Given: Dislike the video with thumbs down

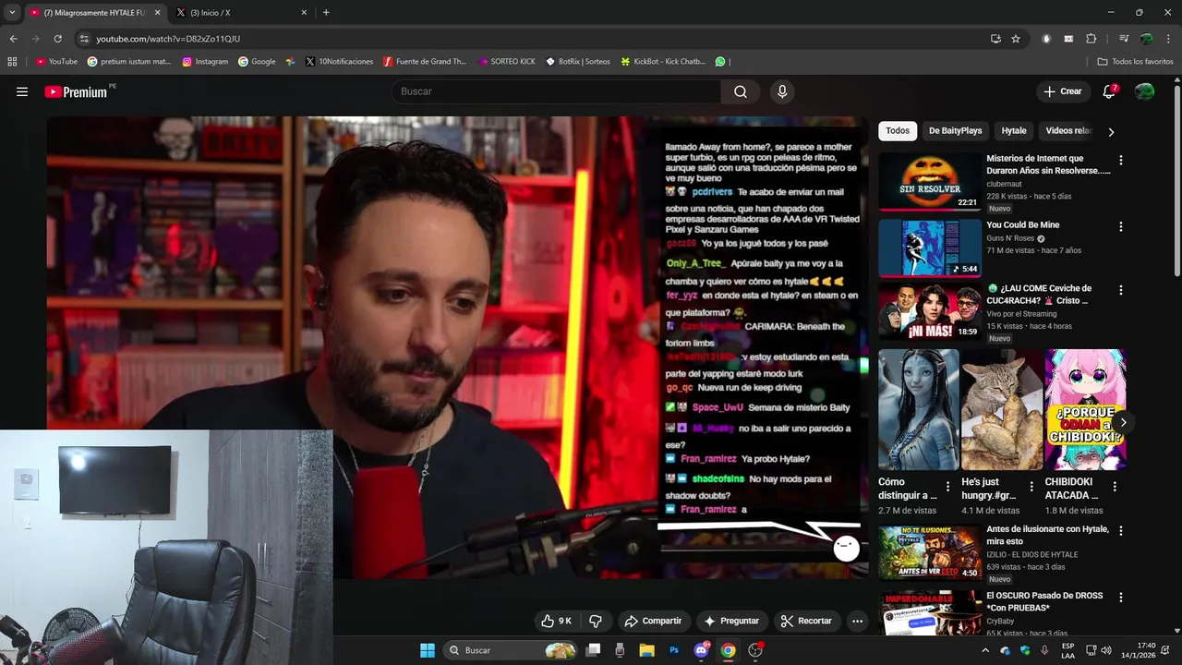Looking at the screenshot, I should pos(596,621).
